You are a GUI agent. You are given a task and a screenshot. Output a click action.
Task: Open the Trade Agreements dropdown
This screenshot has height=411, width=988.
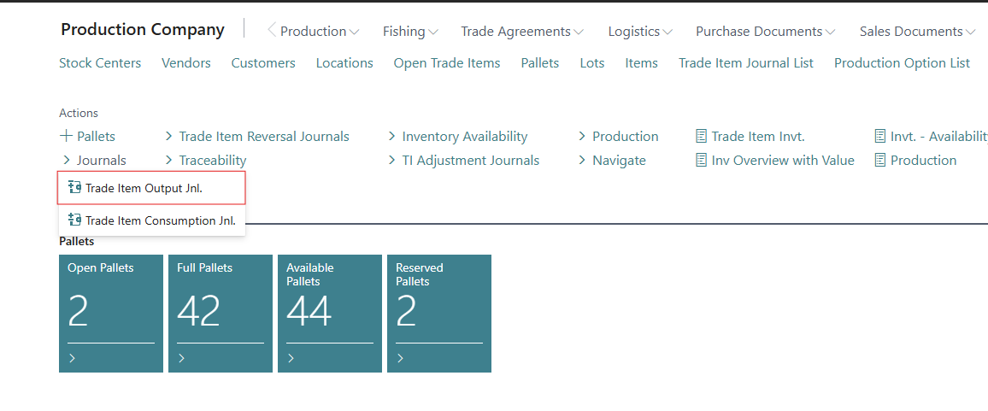(x=522, y=32)
